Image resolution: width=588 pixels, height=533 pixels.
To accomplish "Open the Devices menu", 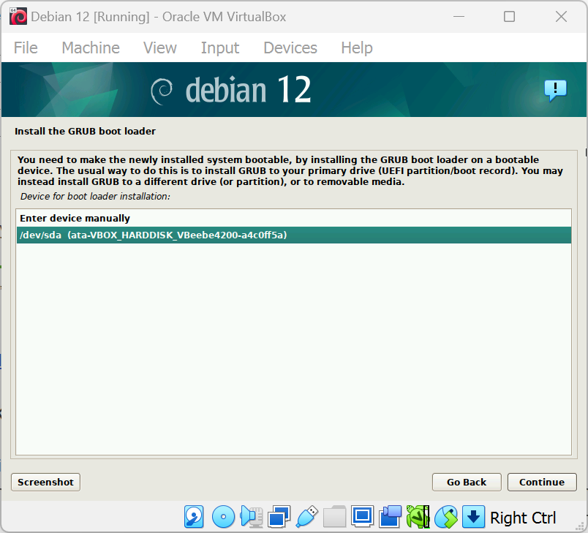I will (x=290, y=48).
